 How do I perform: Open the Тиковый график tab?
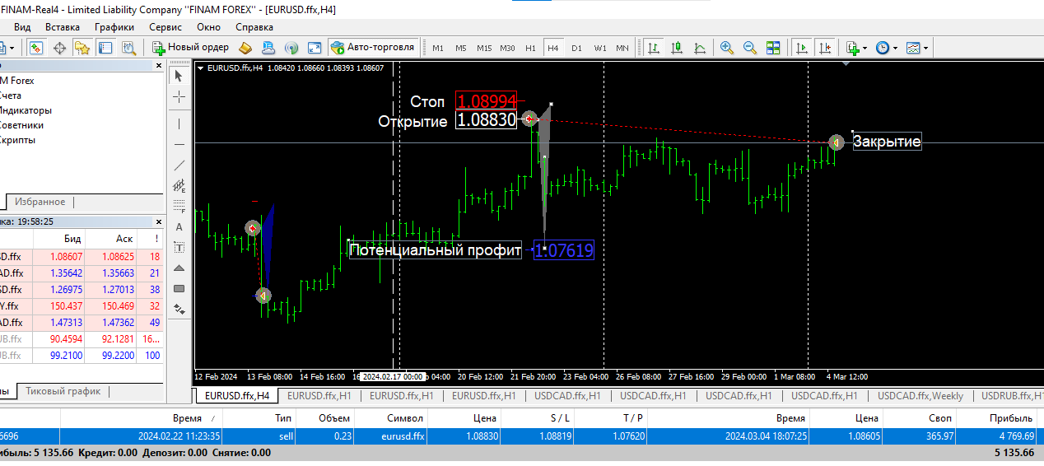click(63, 391)
